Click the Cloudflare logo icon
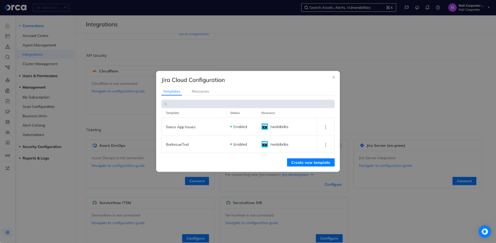 95,71
